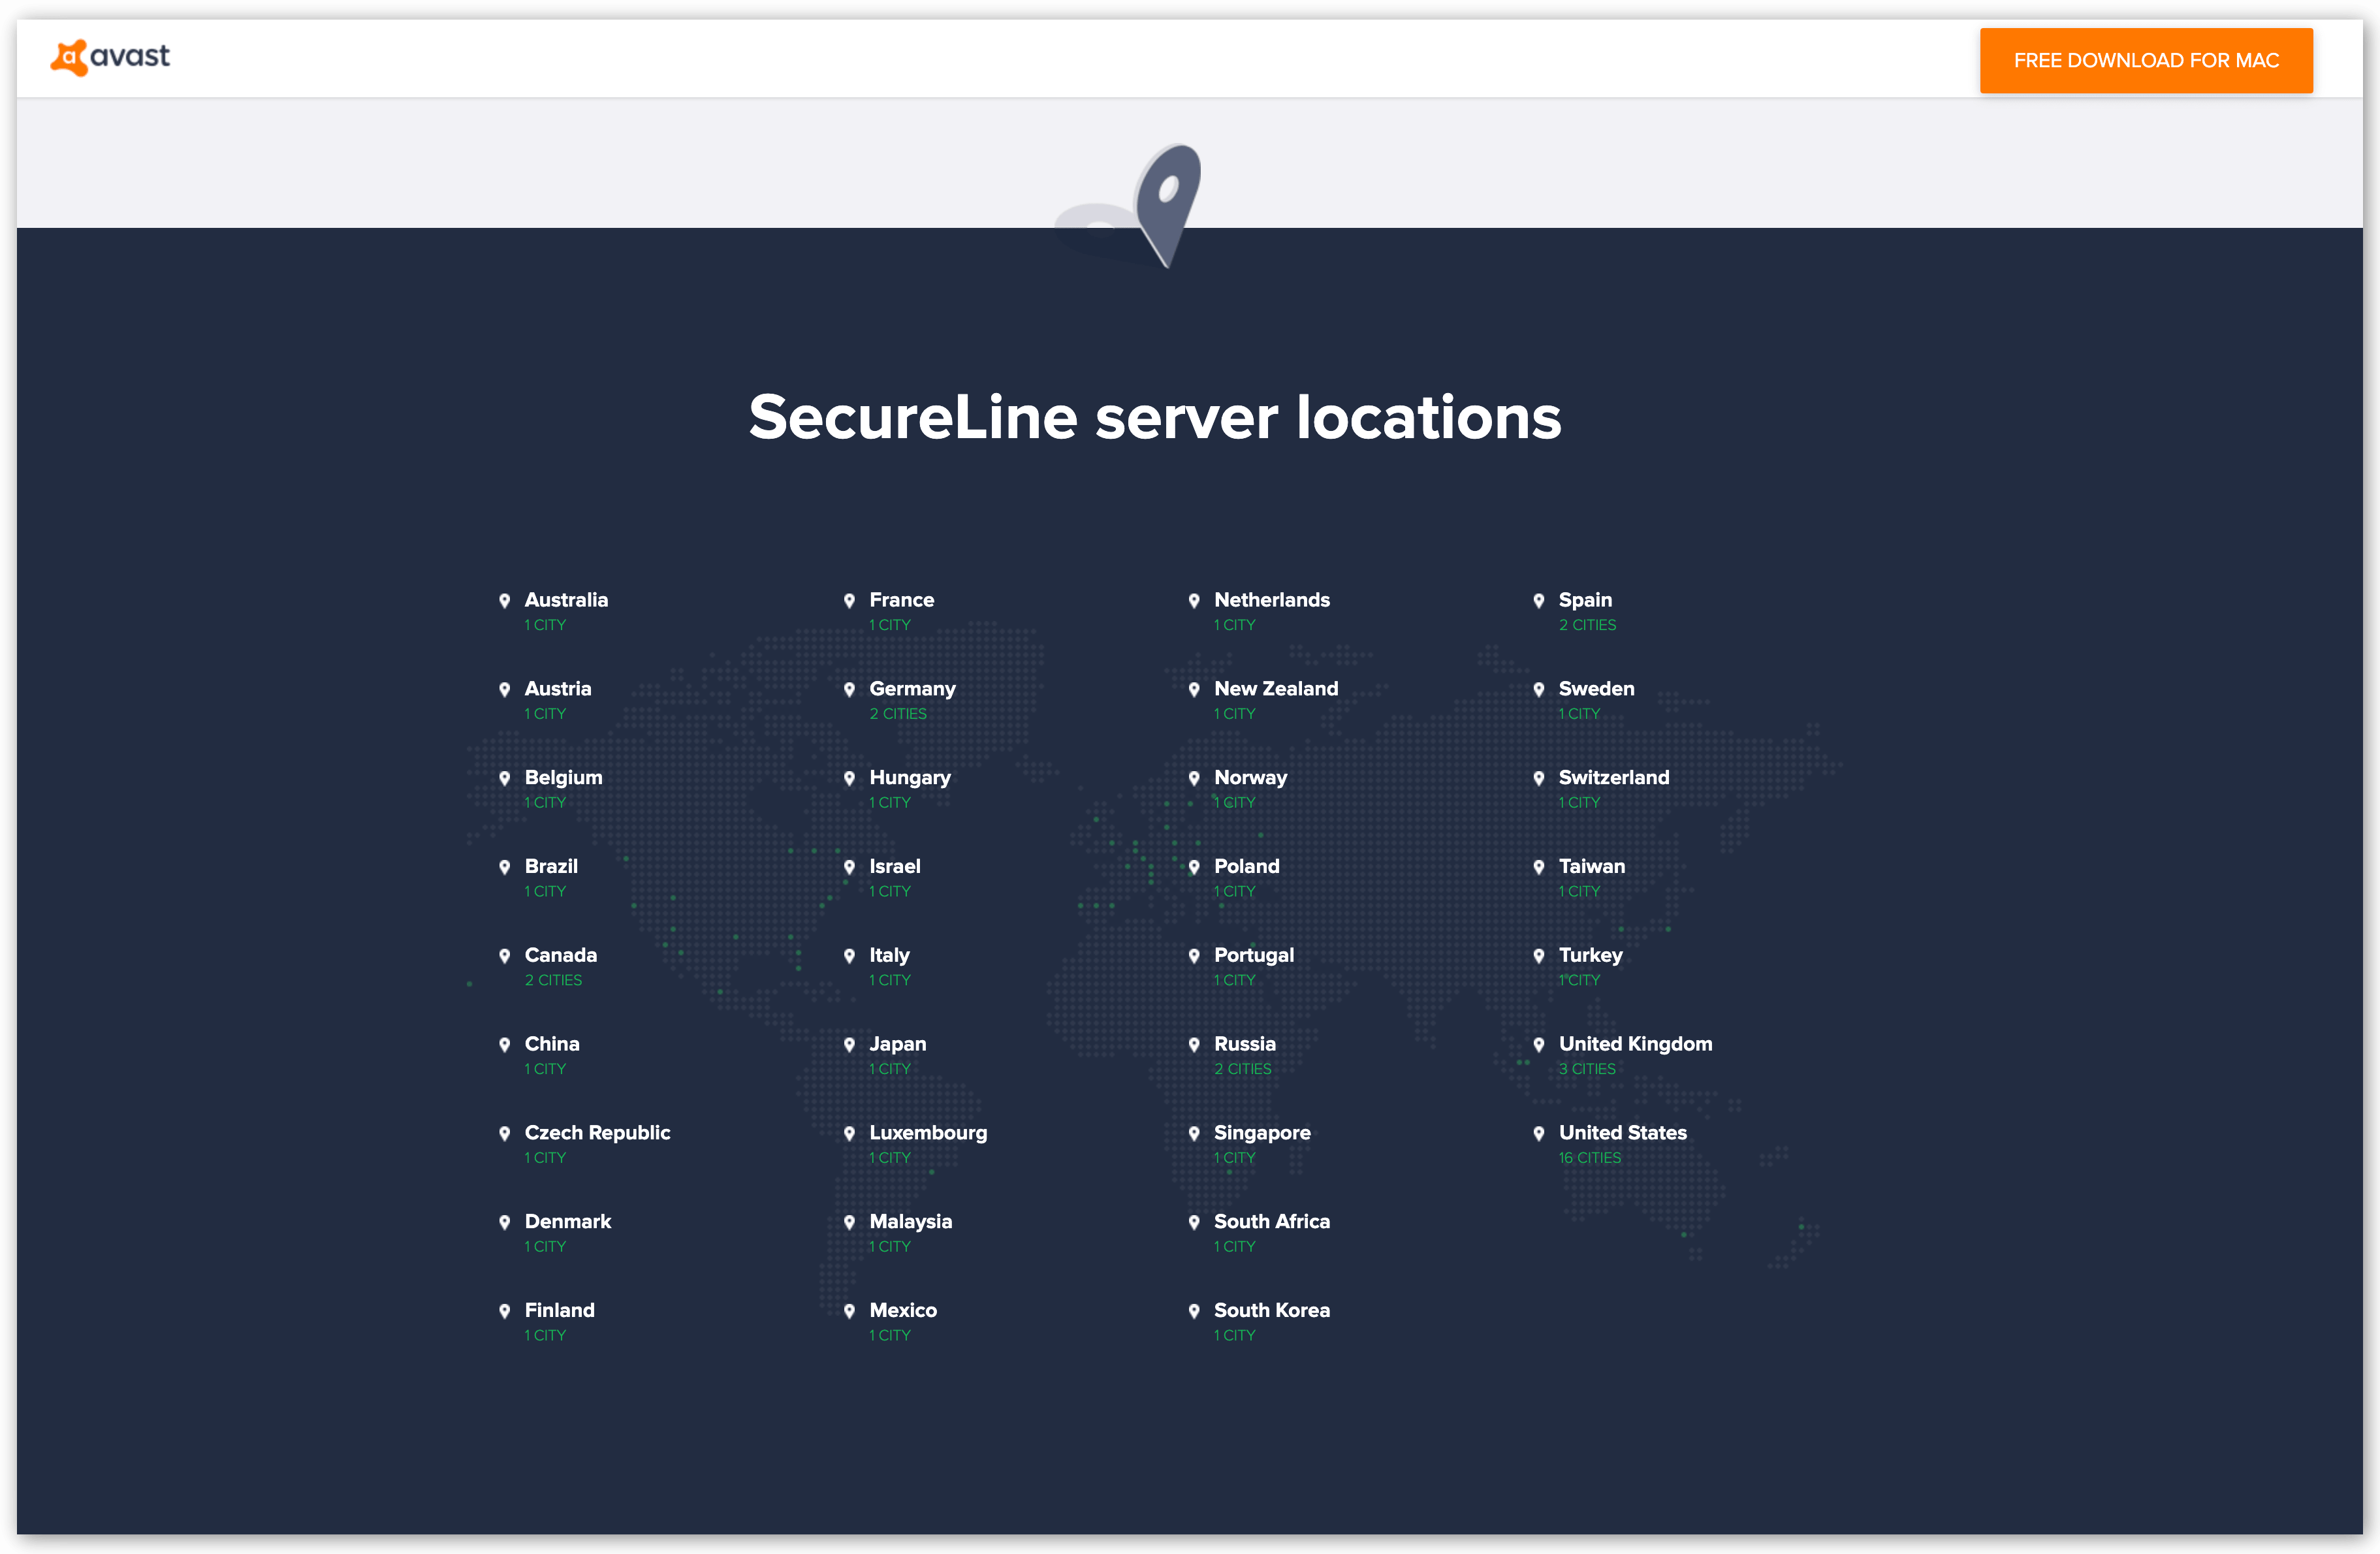
Task: Click the pin icon beside Japan
Action: (849, 1045)
